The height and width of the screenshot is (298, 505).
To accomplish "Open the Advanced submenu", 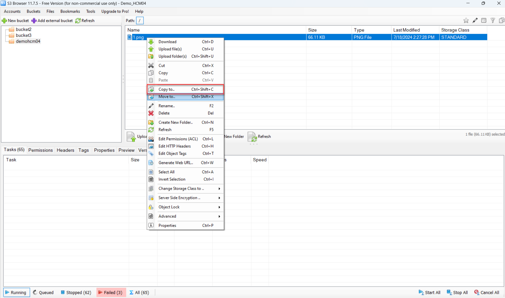I will (219, 216).
